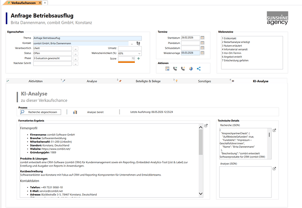Screen dimensions: 302x208
Task: Click the pie chart action icon
Action: (x=191, y=68)
